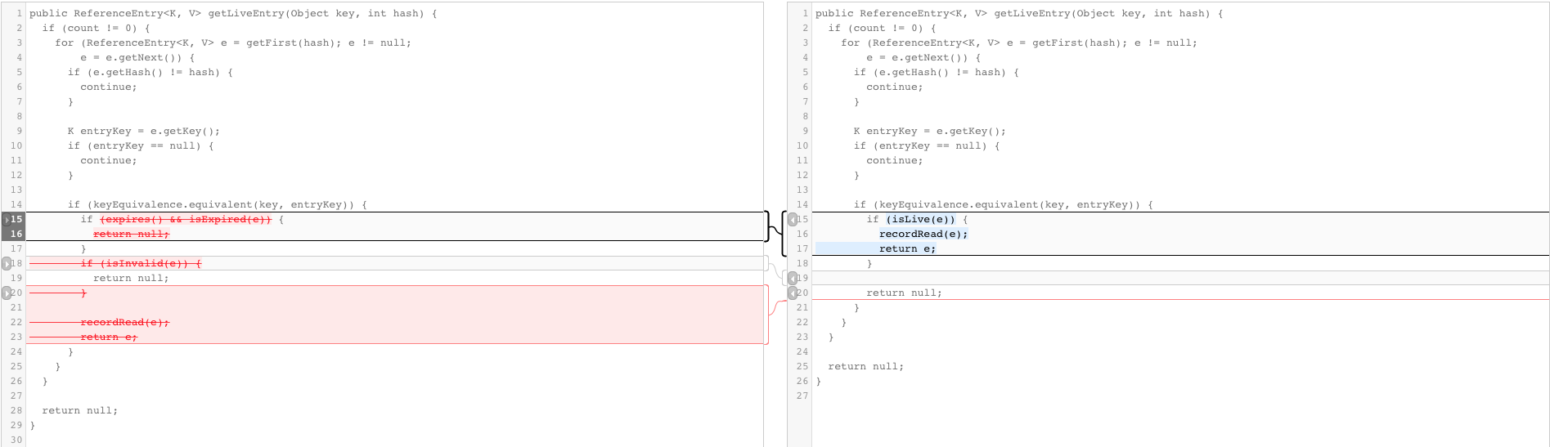Click line number 16 in left gutter
The height and width of the screenshot is (447, 1550).
pyautogui.click(x=16, y=235)
